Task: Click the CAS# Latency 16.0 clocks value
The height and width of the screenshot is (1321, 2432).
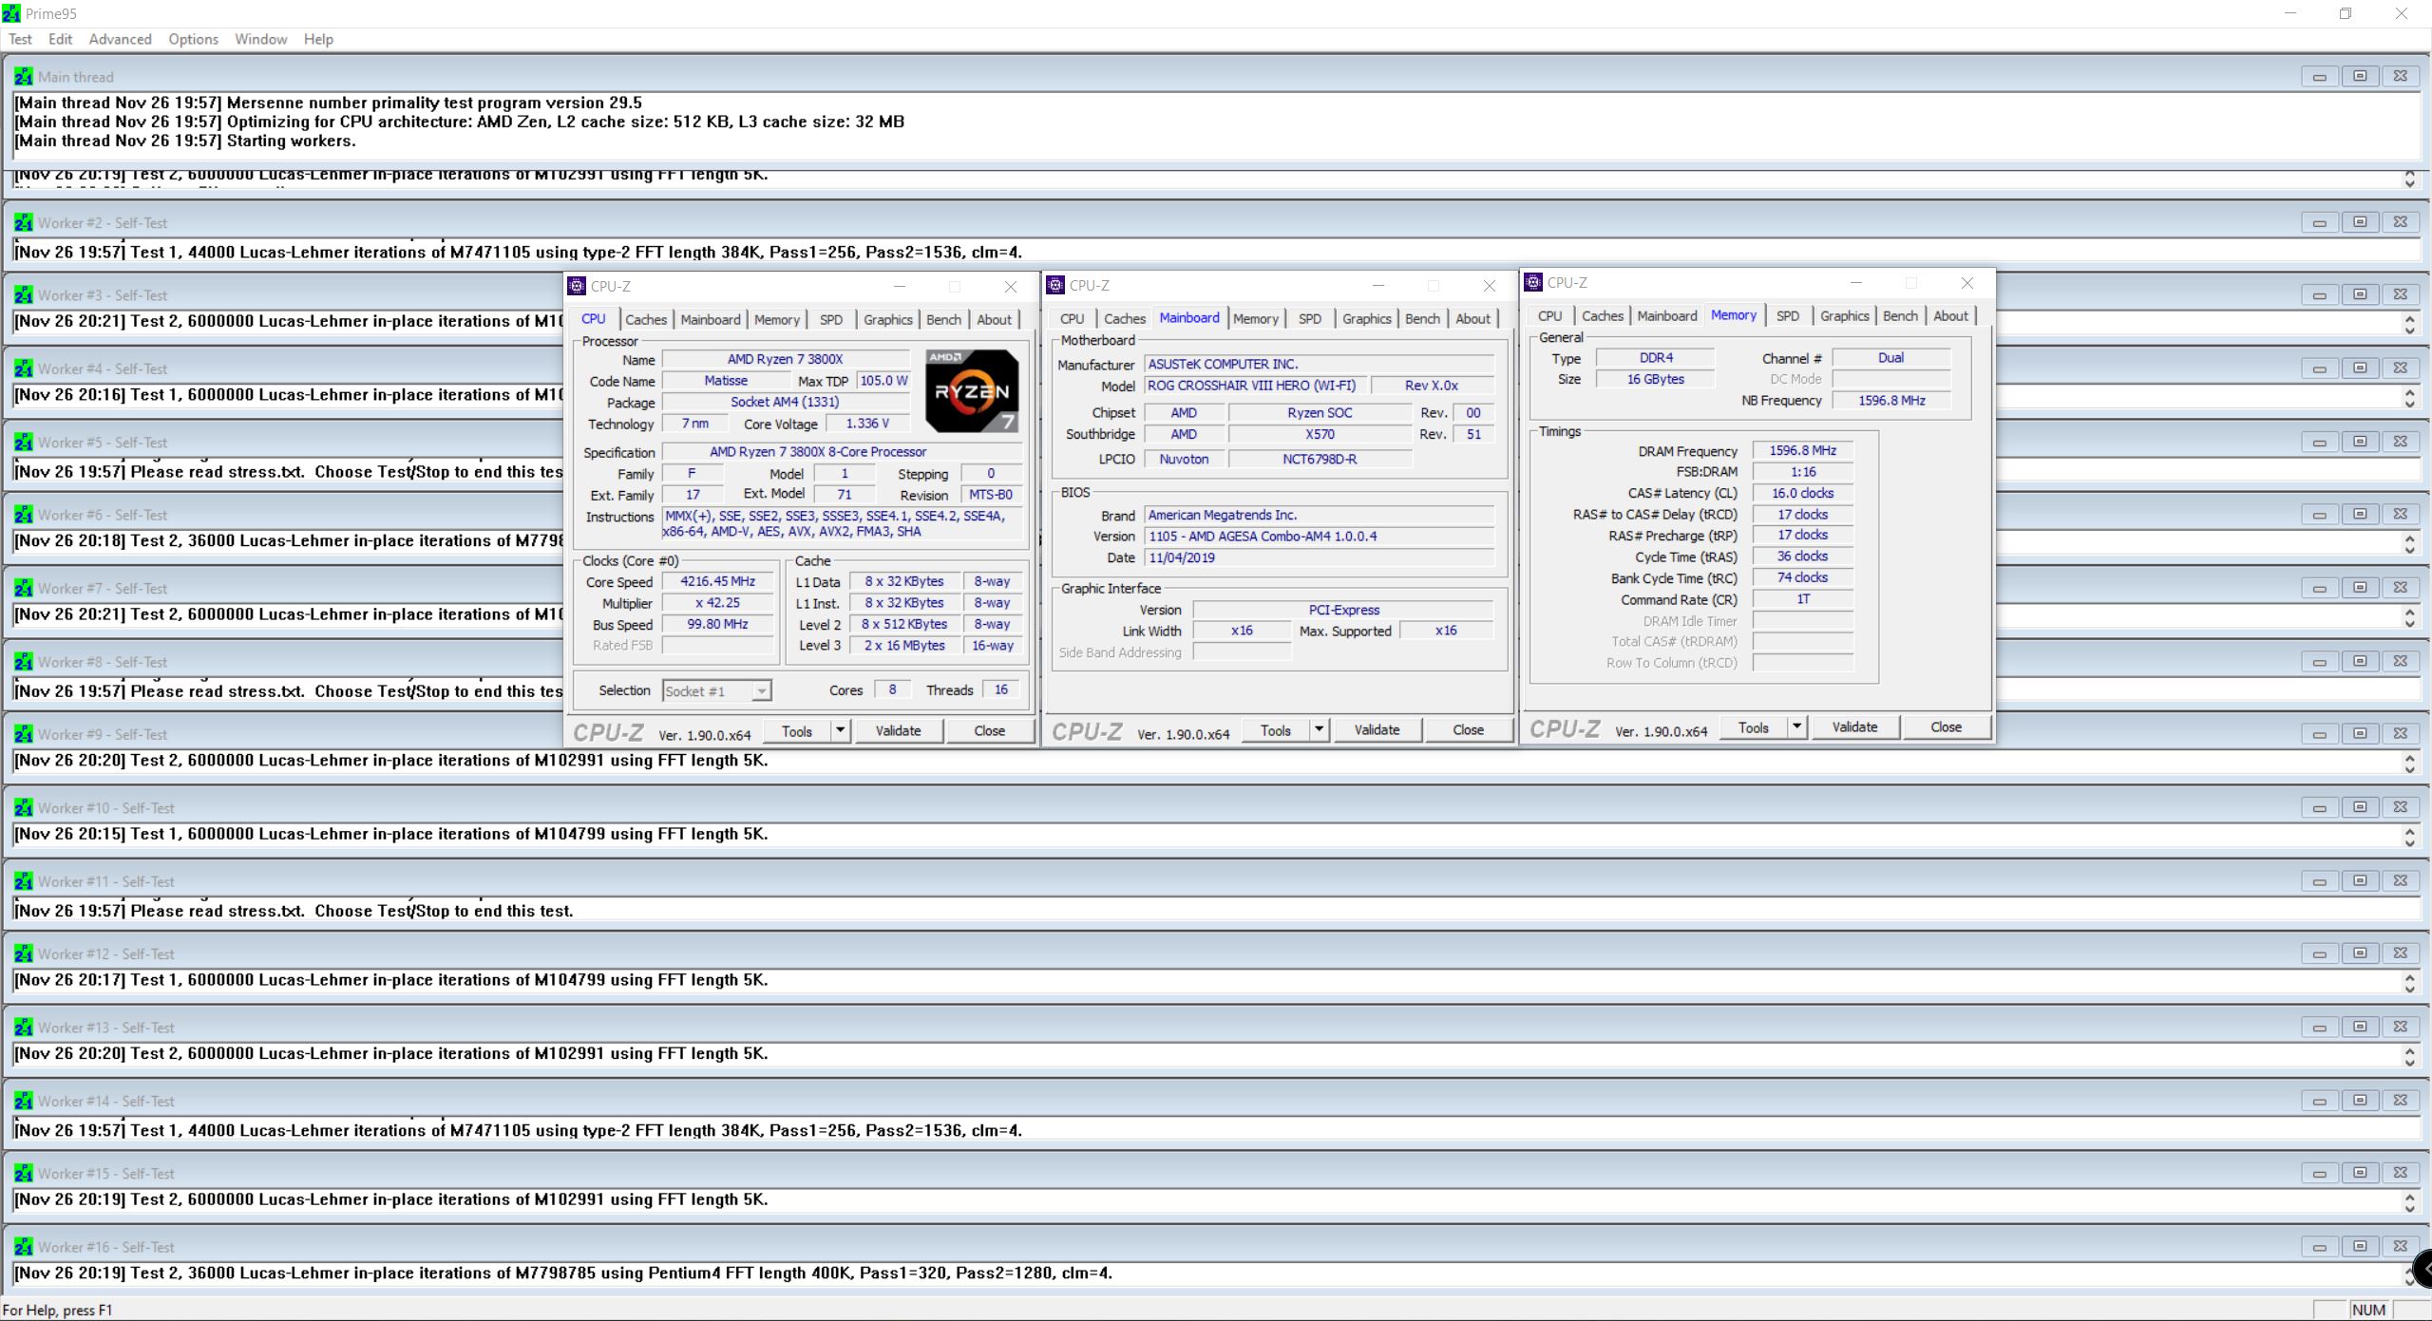Action: click(x=1802, y=492)
